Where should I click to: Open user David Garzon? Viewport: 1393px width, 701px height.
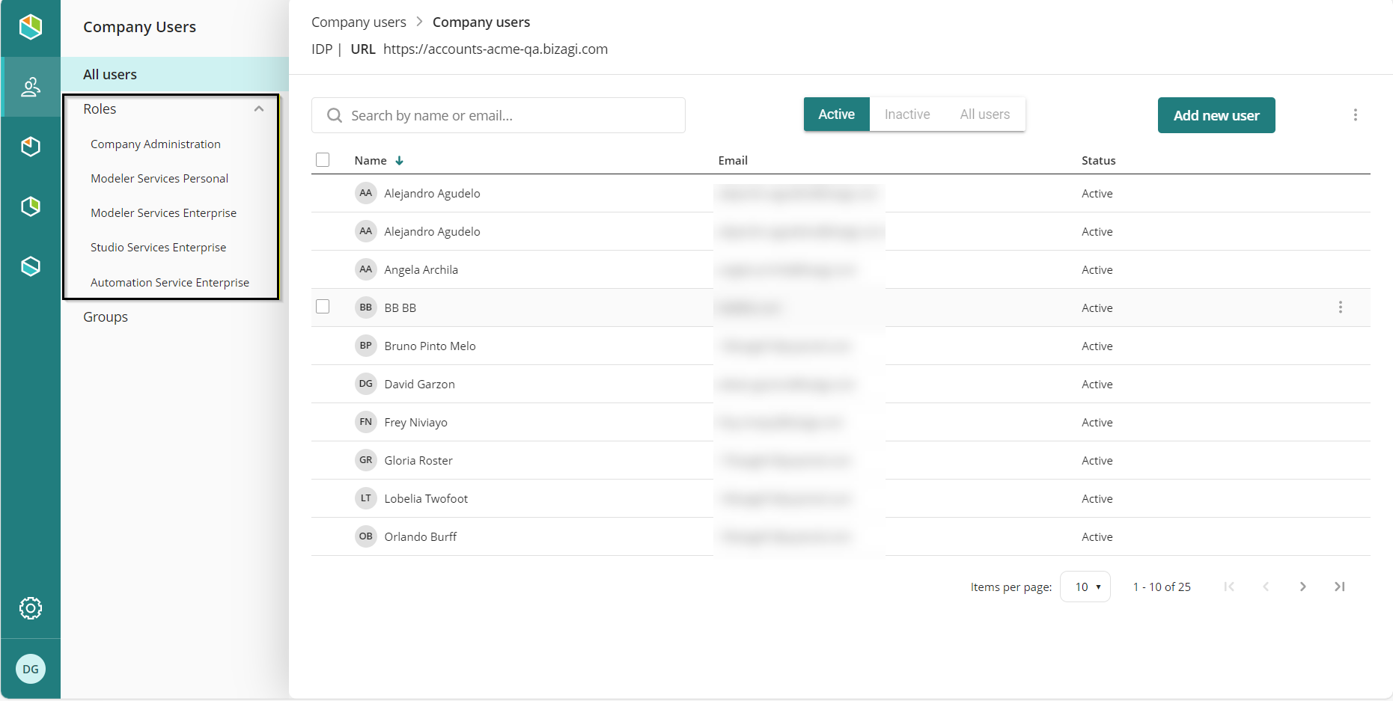pos(419,385)
